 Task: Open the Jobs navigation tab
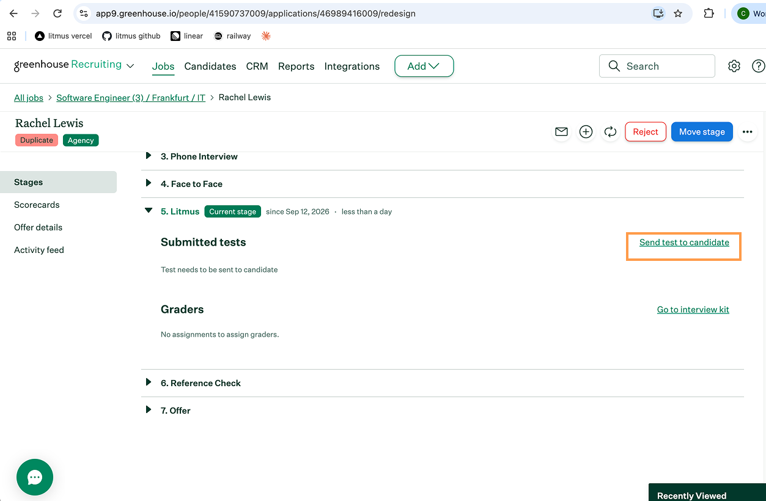[x=163, y=66]
